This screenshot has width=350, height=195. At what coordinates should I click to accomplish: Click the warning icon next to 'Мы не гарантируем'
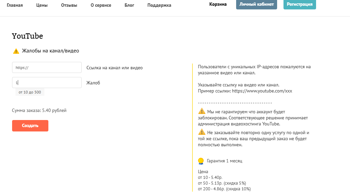(202, 111)
